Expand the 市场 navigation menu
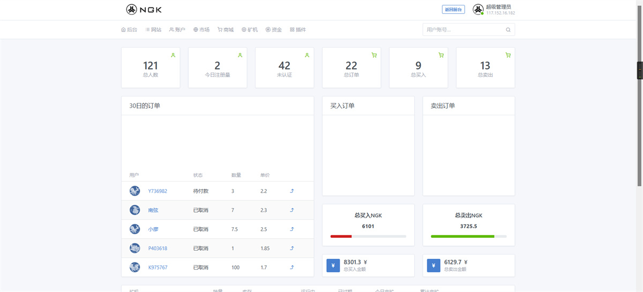This screenshot has width=643, height=292. coord(201,30)
